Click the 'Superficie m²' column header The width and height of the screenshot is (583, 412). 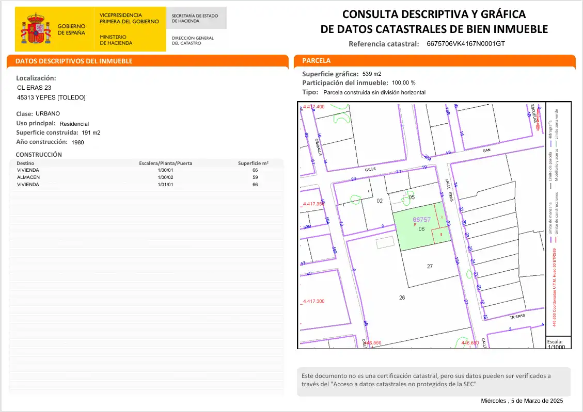point(253,163)
